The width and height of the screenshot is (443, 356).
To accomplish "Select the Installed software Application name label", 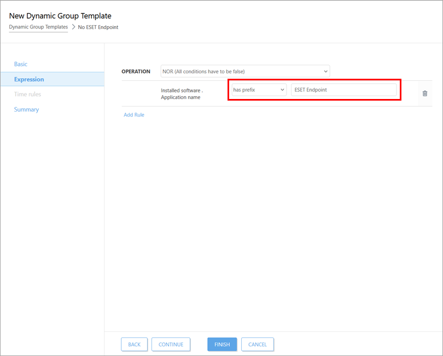I will pos(182,94).
